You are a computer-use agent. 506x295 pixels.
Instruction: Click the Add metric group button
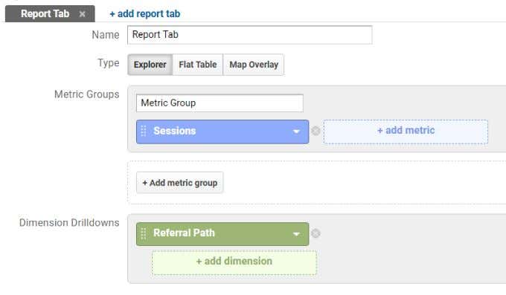[x=180, y=183]
